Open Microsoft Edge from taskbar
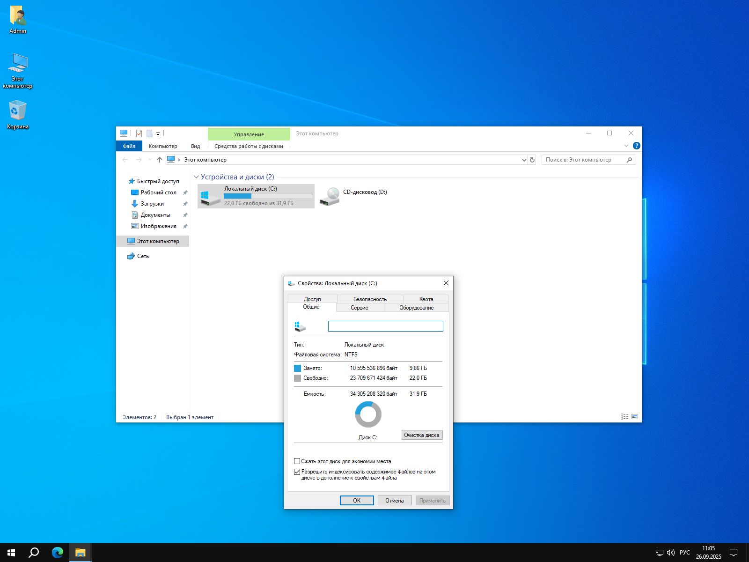The height and width of the screenshot is (562, 749). [x=58, y=553]
